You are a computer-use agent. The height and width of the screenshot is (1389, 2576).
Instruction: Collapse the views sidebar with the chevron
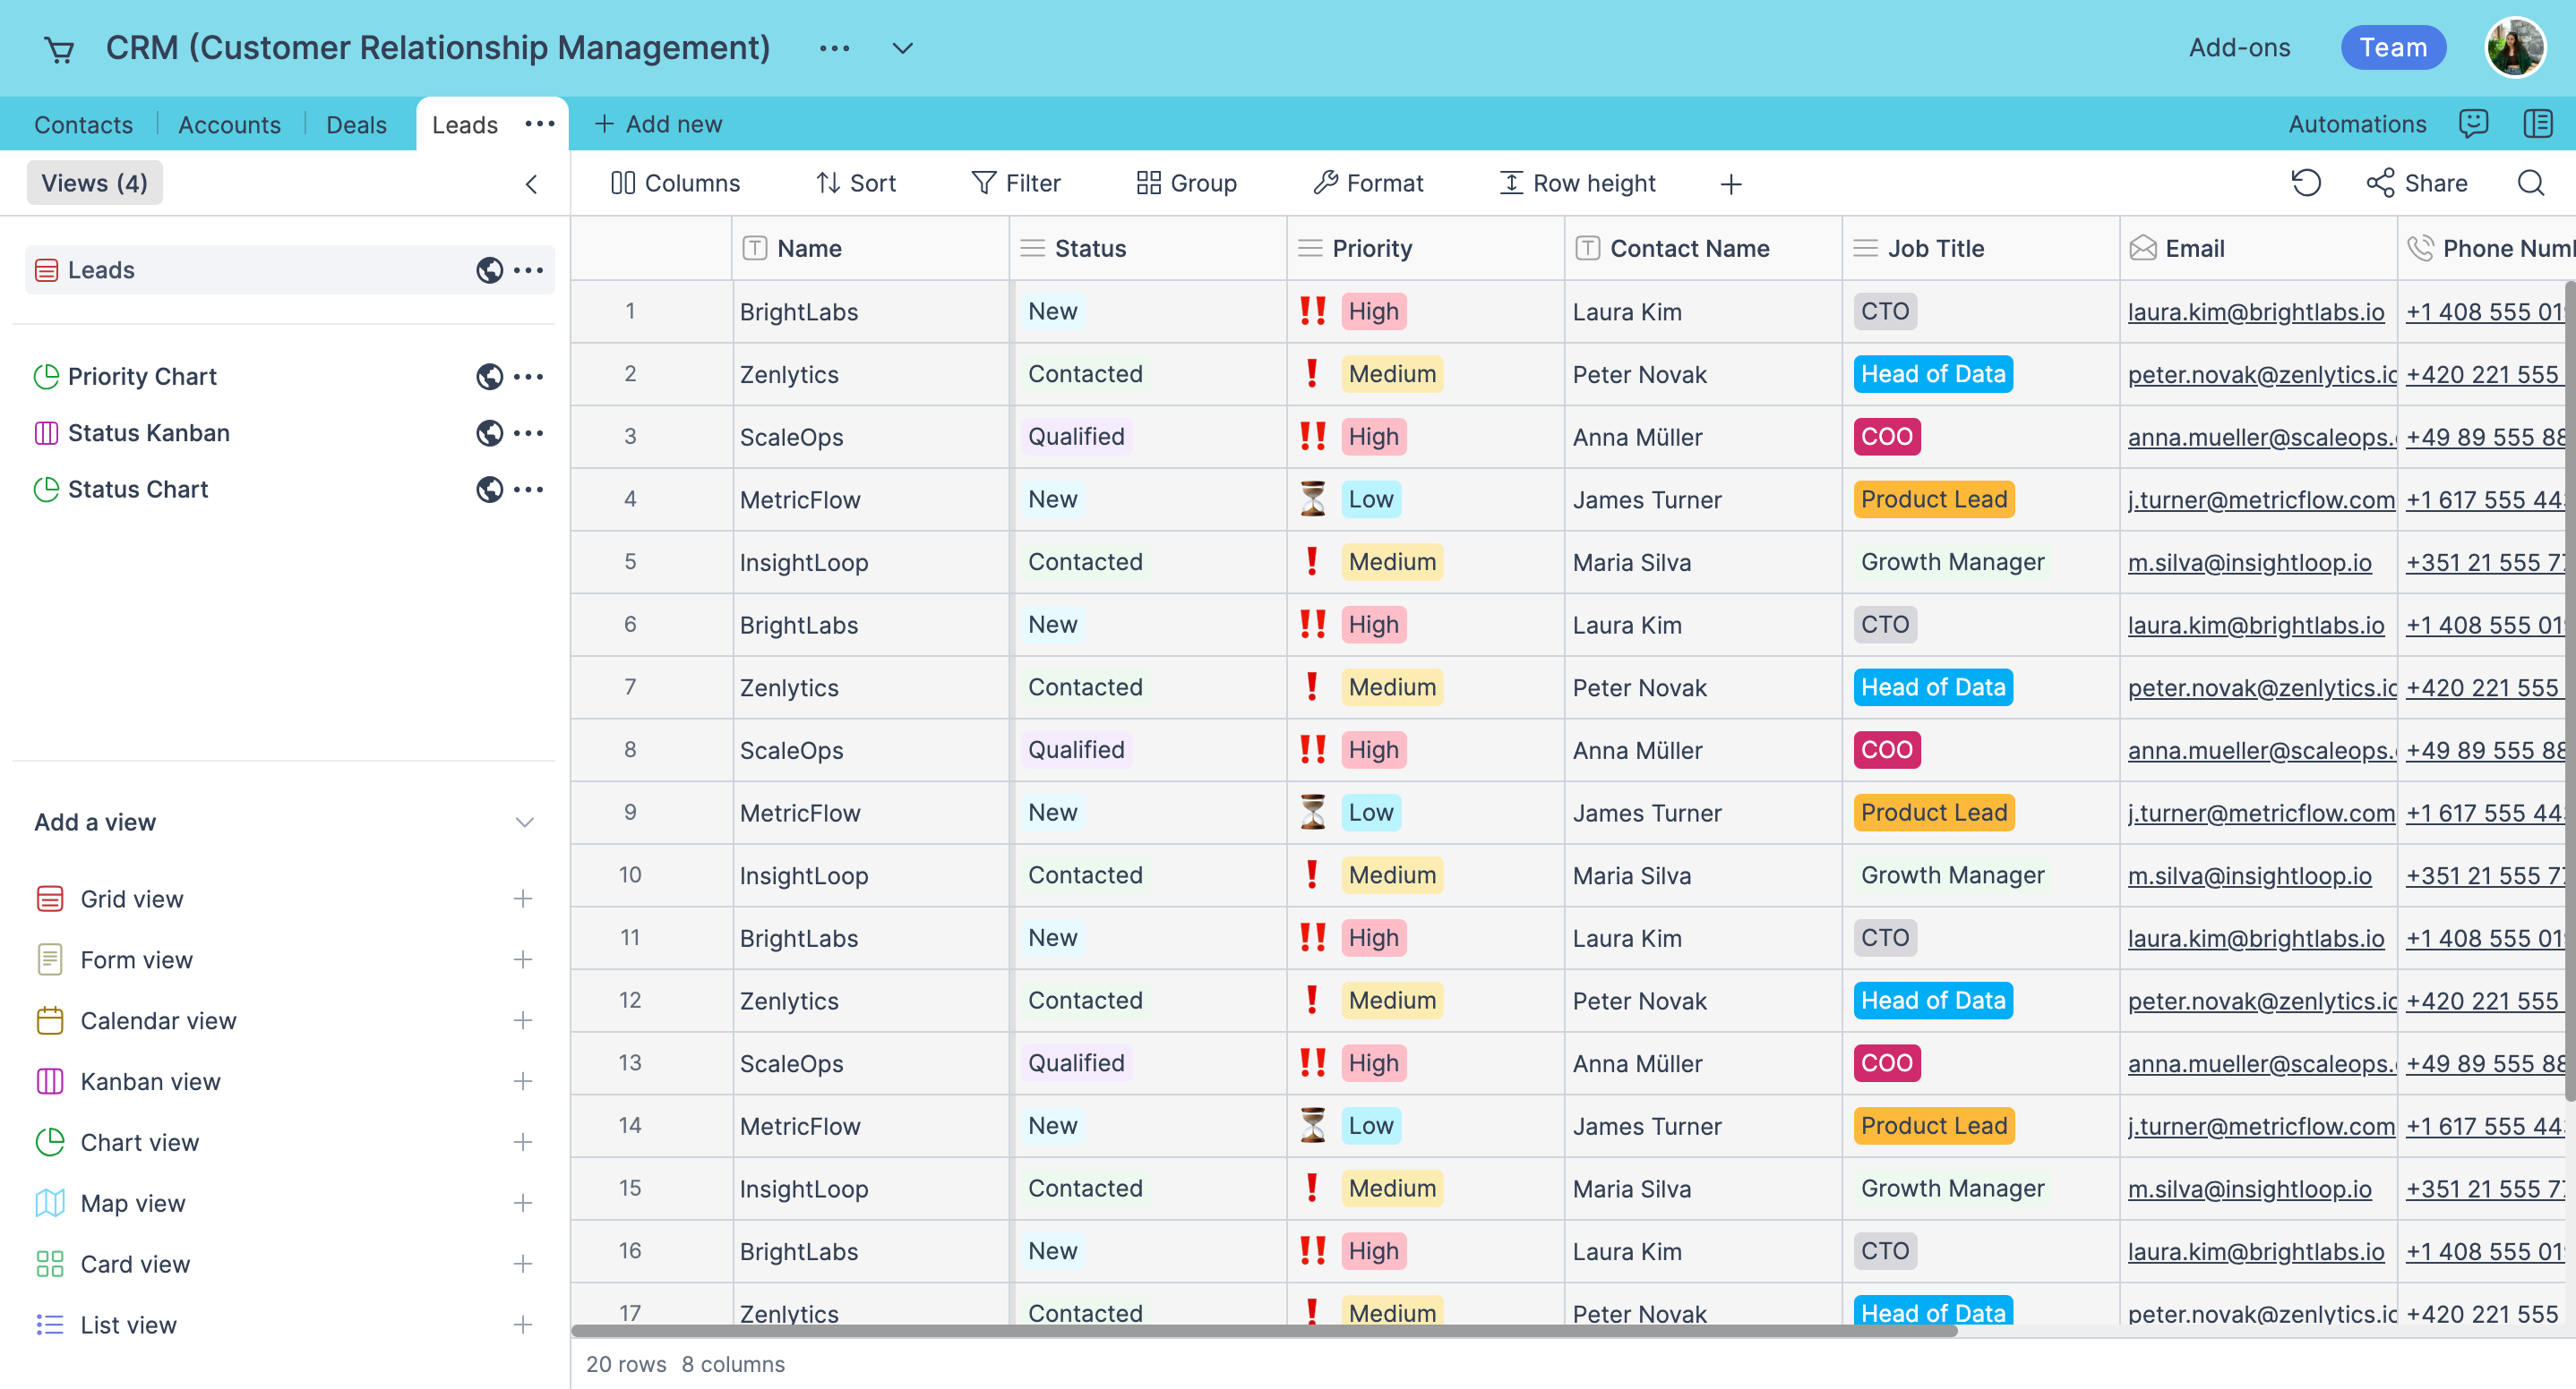(532, 183)
